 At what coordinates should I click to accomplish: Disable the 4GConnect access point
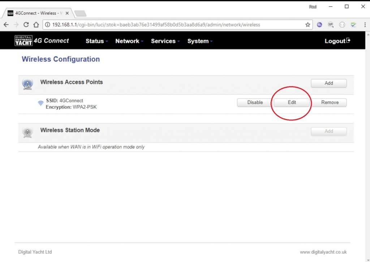255,102
